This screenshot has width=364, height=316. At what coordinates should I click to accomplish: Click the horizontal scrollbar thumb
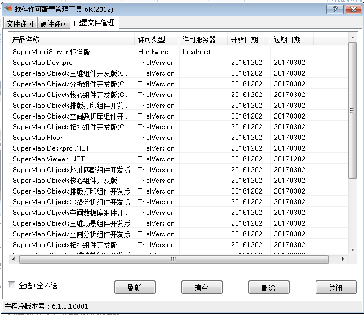(174, 259)
